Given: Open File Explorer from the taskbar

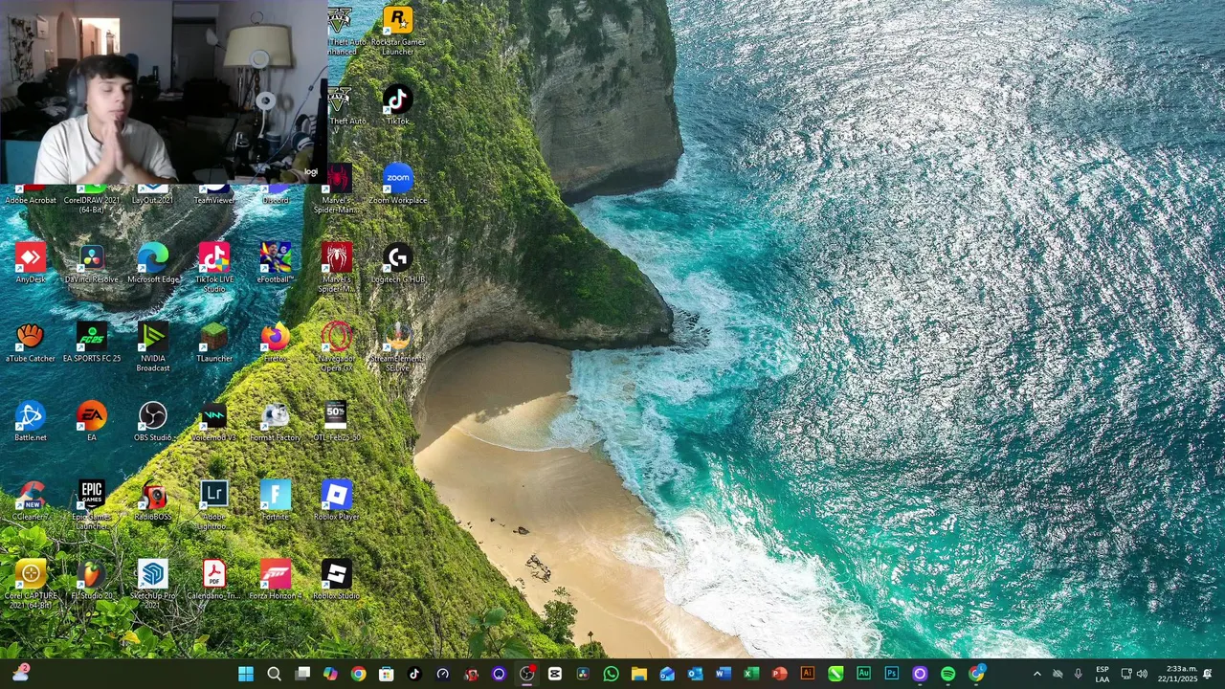Looking at the screenshot, I should [x=639, y=674].
